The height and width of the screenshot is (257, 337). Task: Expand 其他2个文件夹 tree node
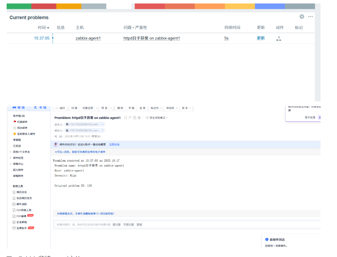click(10, 152)
